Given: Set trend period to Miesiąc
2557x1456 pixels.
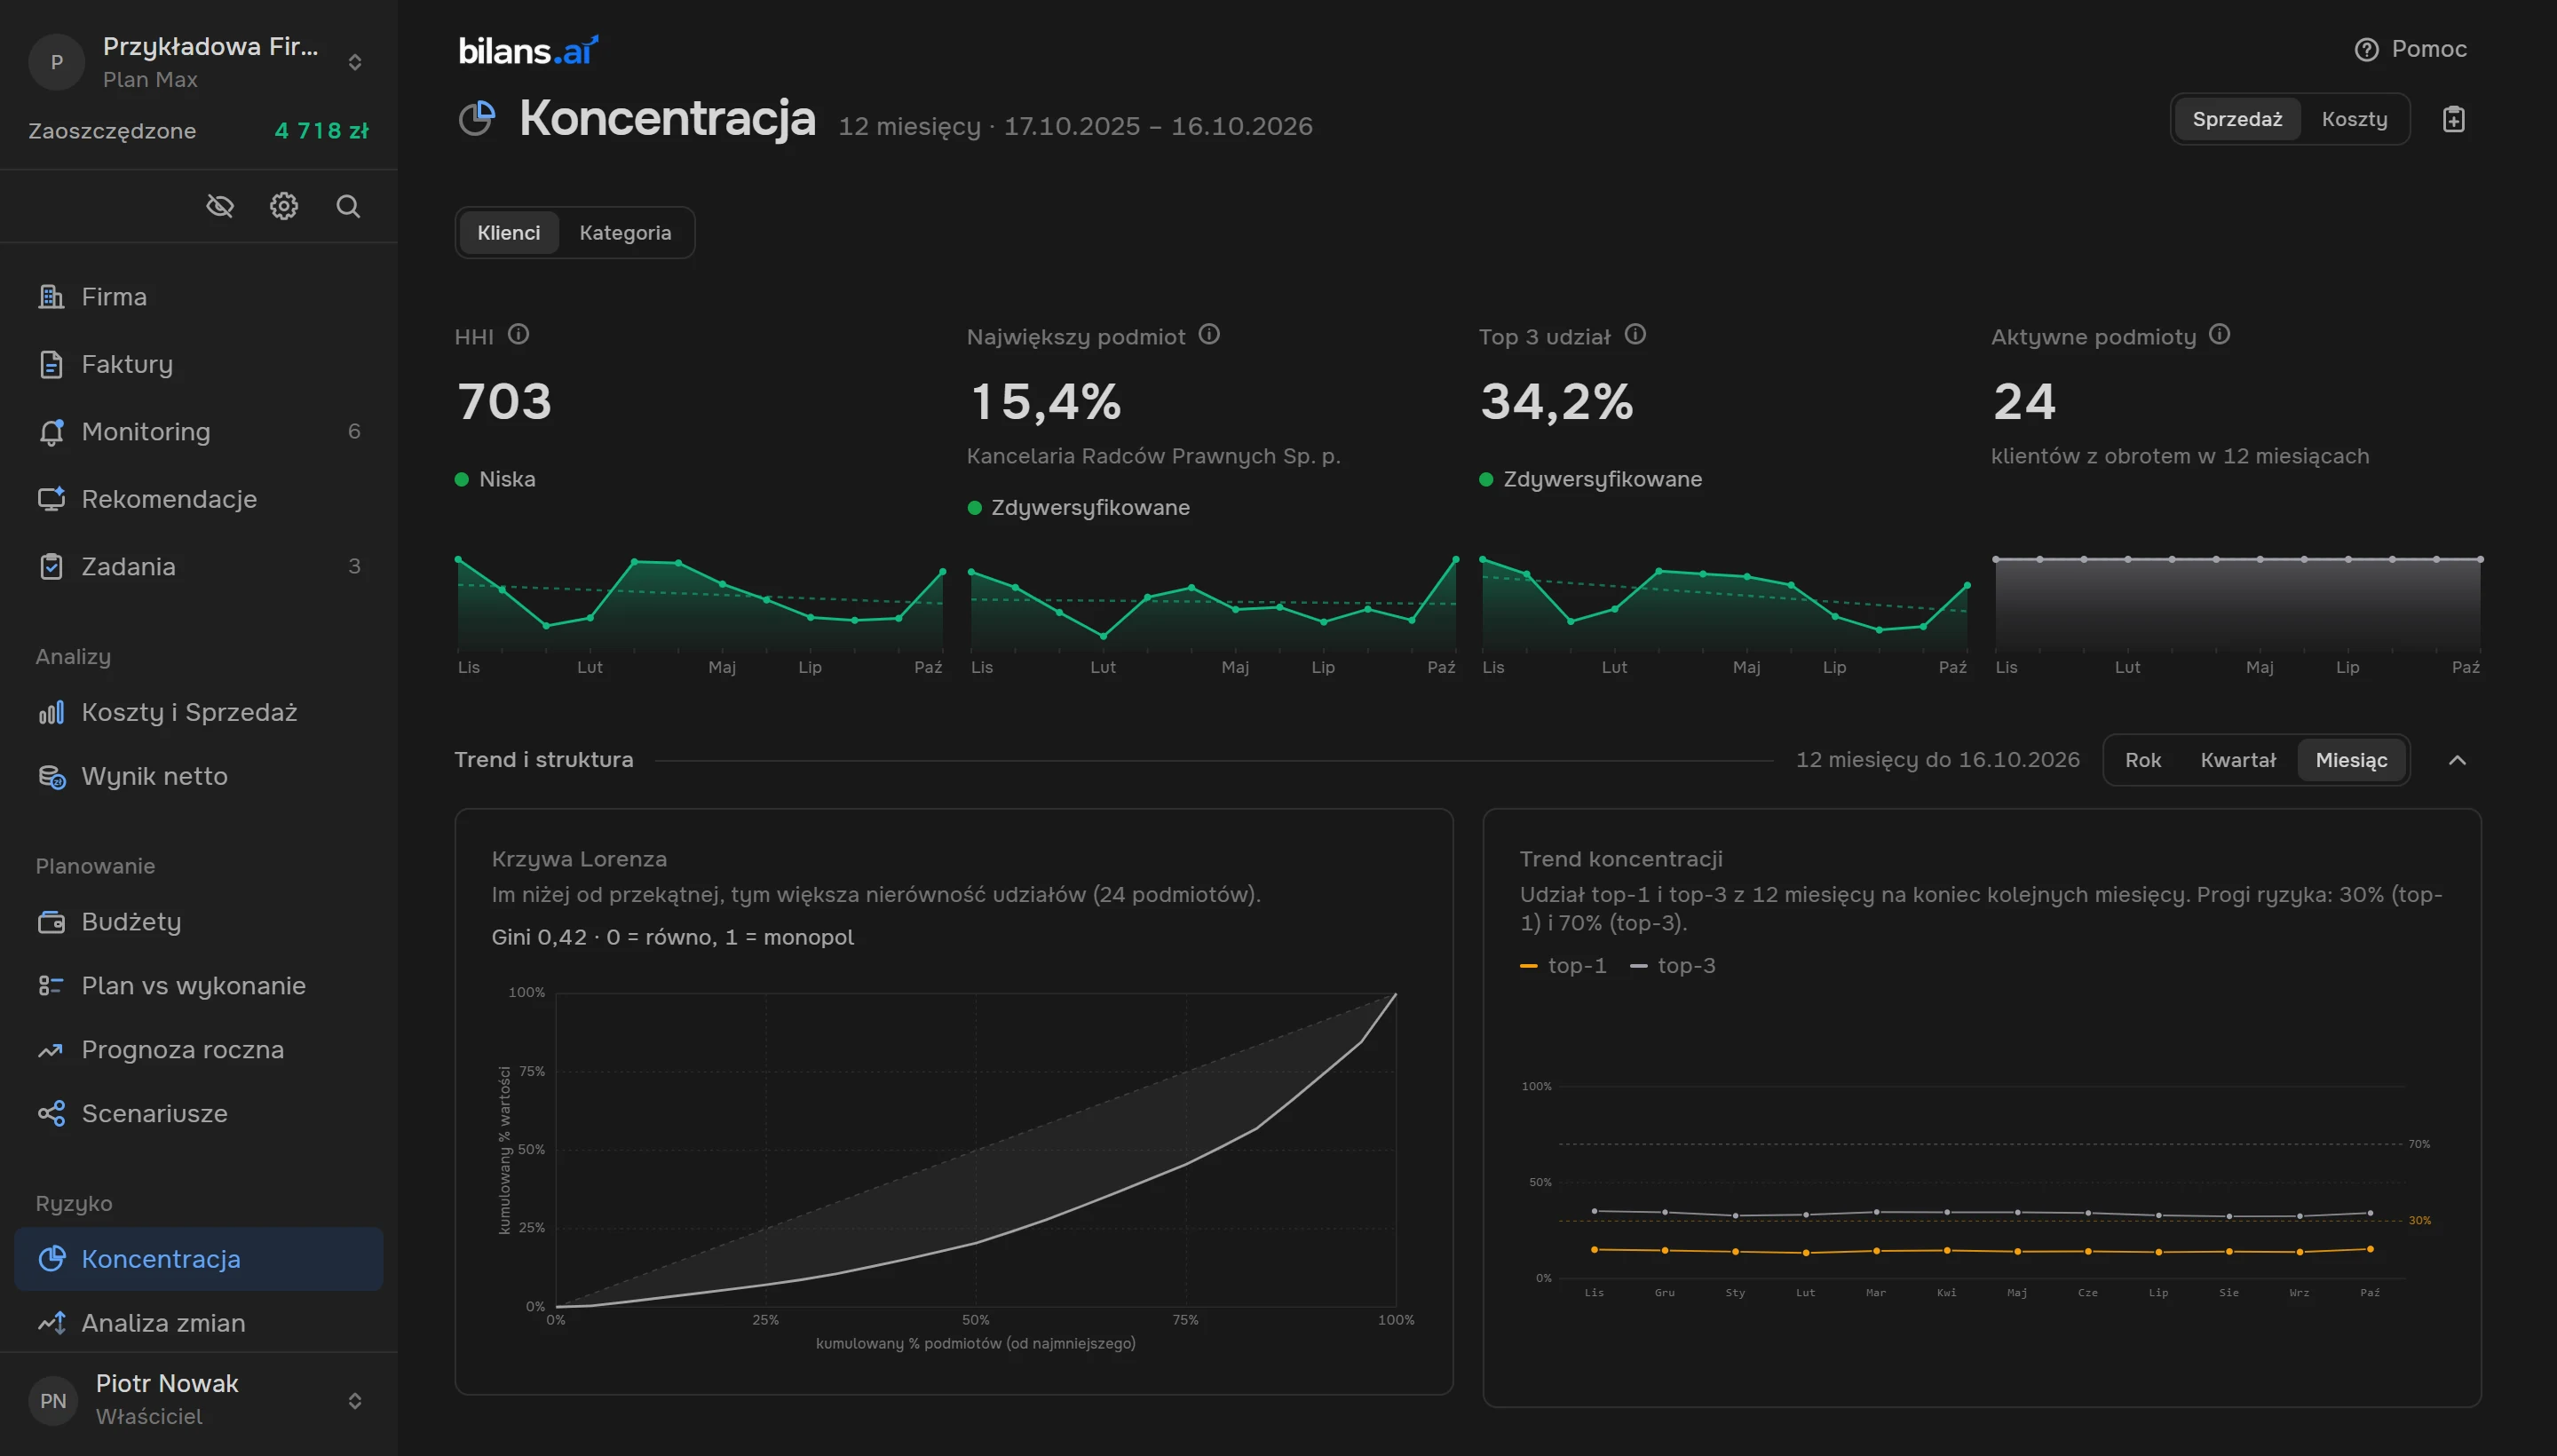Looking at the screenshot, I should tap(2351, 760).
